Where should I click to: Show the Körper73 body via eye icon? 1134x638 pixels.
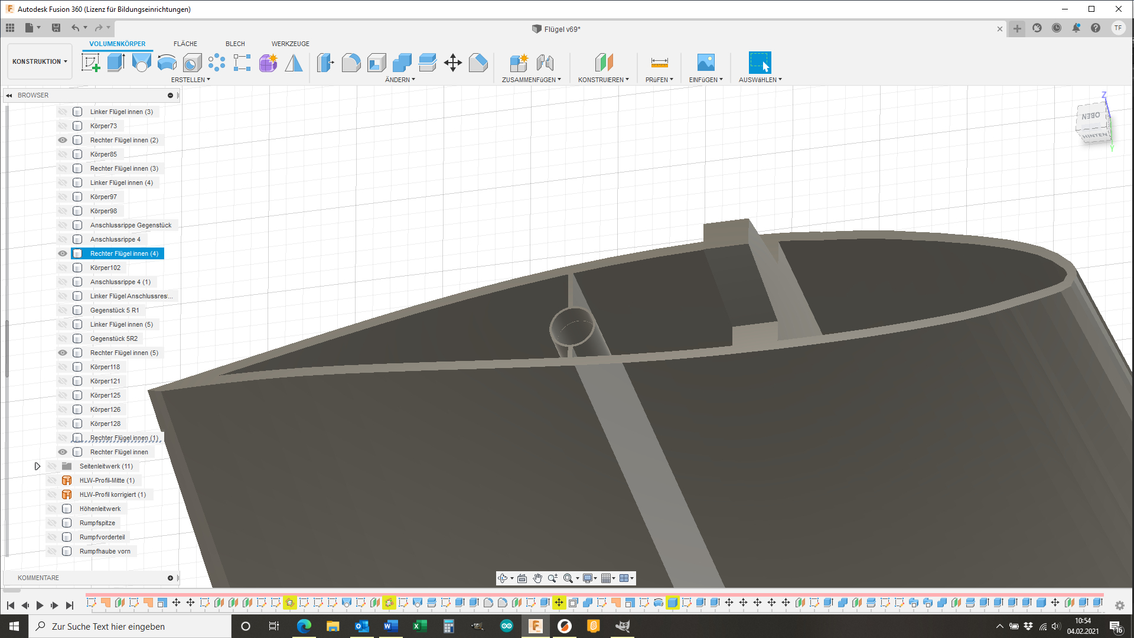coord(63,126)
